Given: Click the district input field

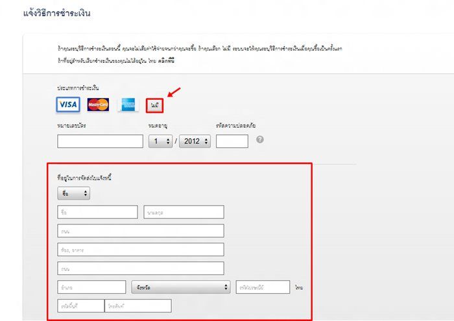Looking at the screenshot, I should pyautogui.click(x=92, y=287).
